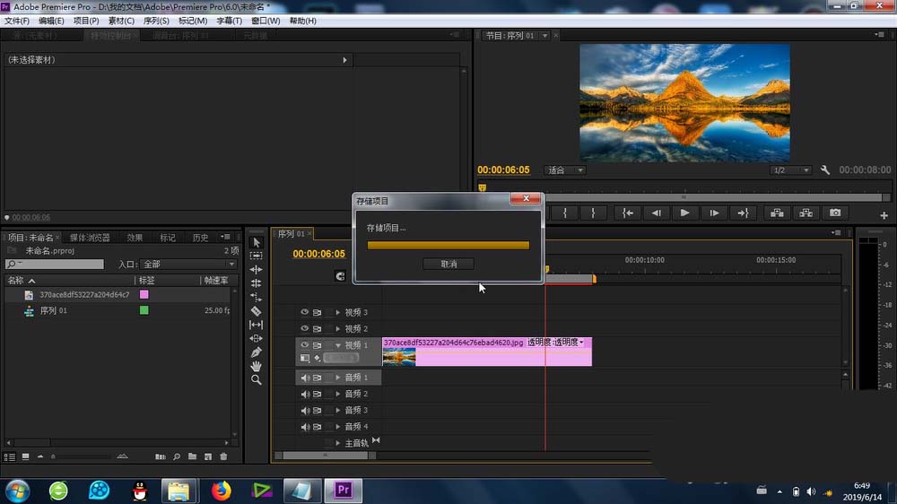
Task: Select the Hand tool
Action: tap(257, 366)
